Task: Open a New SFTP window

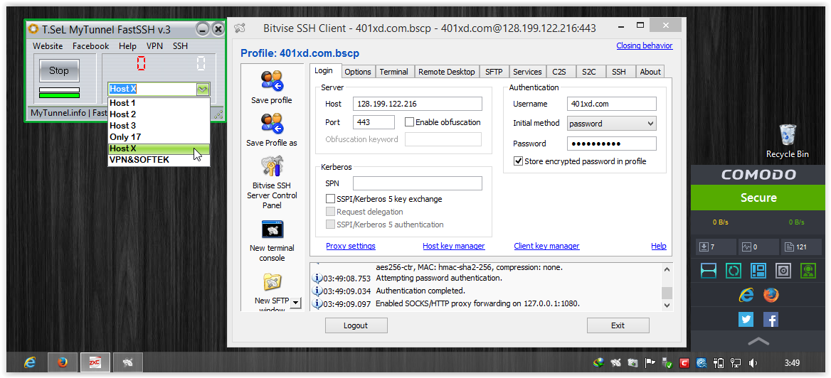Action: (x=272, y=283)
